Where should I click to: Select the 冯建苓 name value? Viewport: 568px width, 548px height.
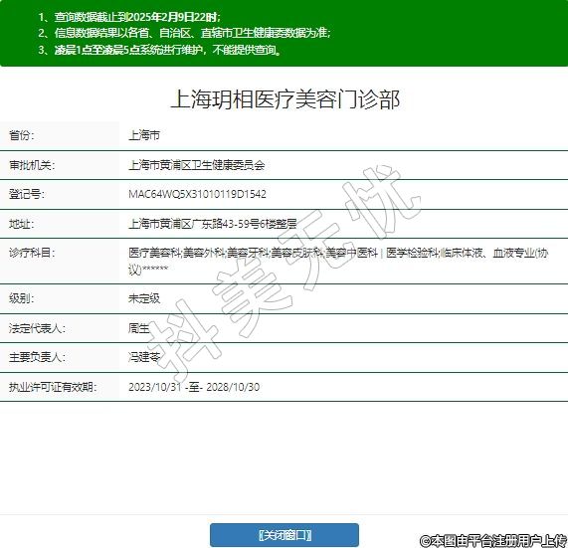click(x=144, y=357)
